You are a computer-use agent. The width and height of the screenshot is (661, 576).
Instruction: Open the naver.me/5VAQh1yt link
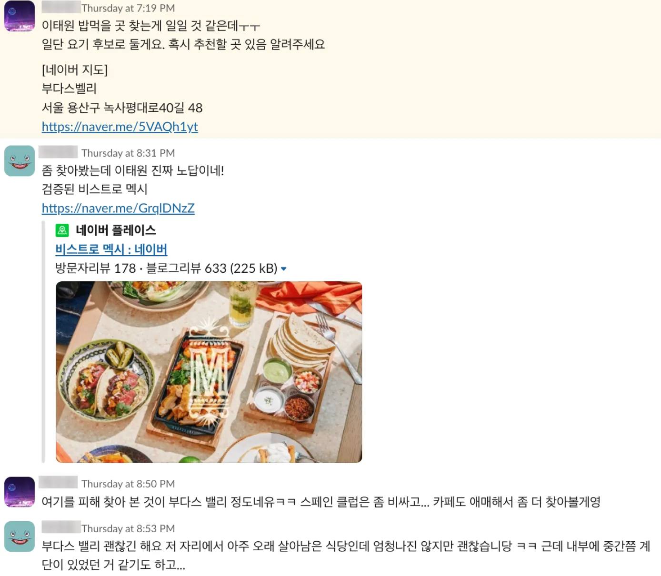point(120,127)
